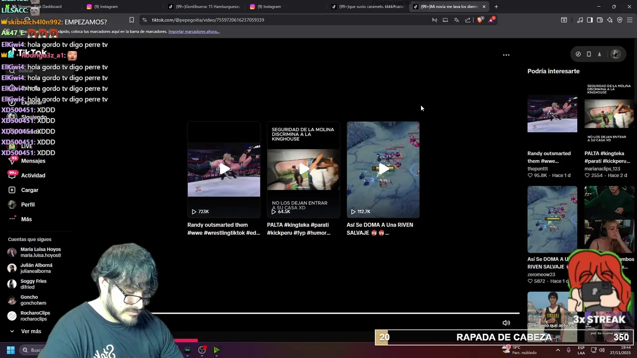Viewport: 637px width, 358px height.
Task: Open Mensajes in the left sidebar
Action: point(33,161)
